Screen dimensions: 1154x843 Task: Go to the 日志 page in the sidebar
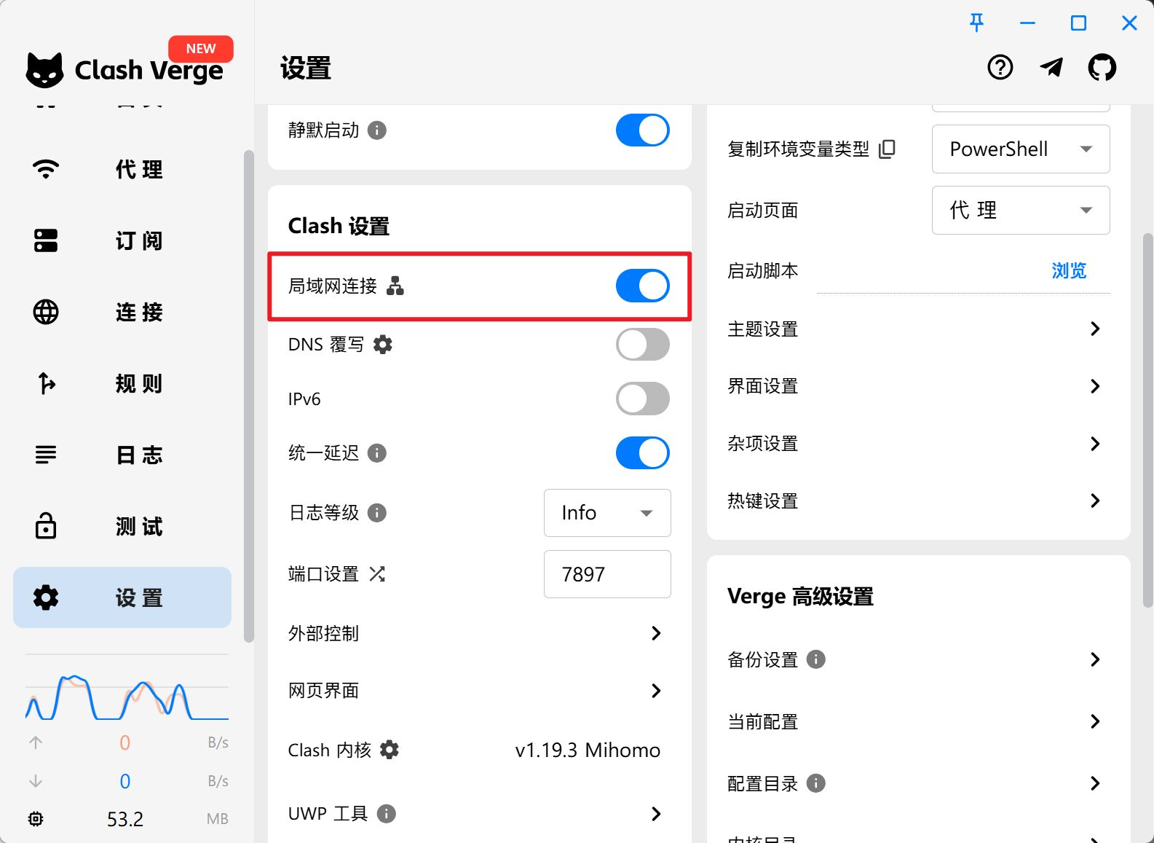pyautogui.click(x=122, y=455)
